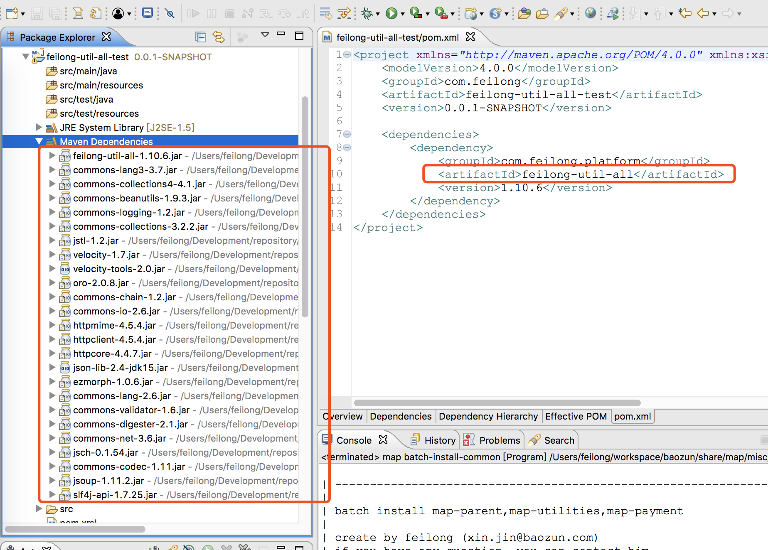Image resolution: width=768 pixels, height=550 pixels.
Task: Collapse the dependency block fold marker at line 8
Action: click(347, 148)
